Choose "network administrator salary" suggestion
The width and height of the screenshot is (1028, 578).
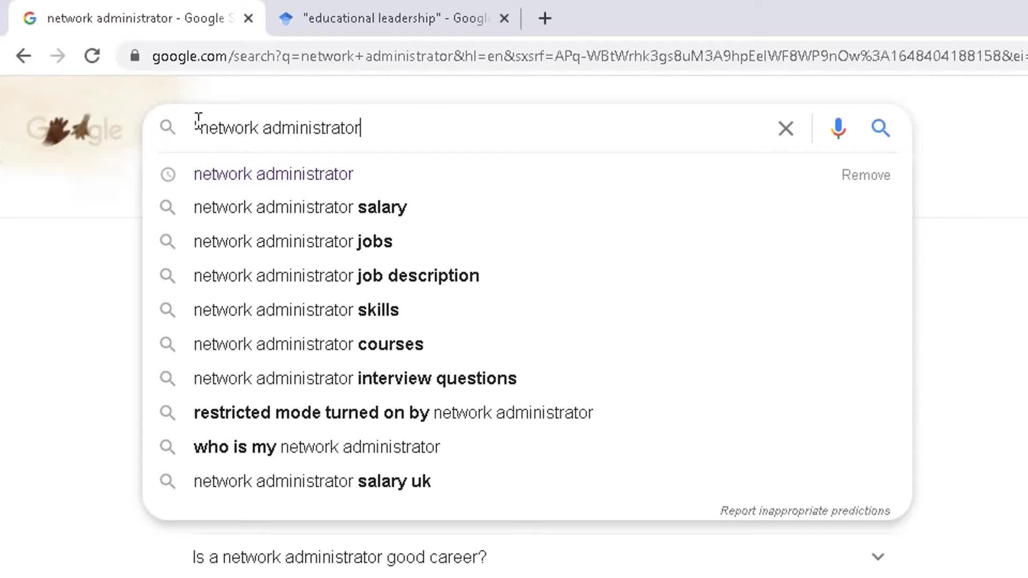tap(300, 207)
